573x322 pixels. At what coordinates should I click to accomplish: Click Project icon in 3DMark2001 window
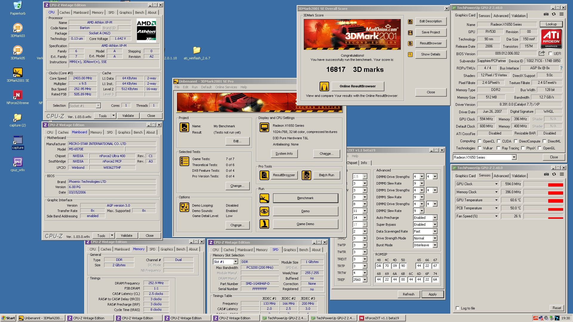coord(184,127)
